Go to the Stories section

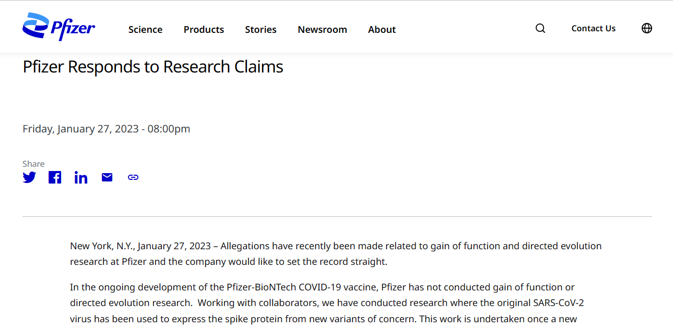(261, 30)
